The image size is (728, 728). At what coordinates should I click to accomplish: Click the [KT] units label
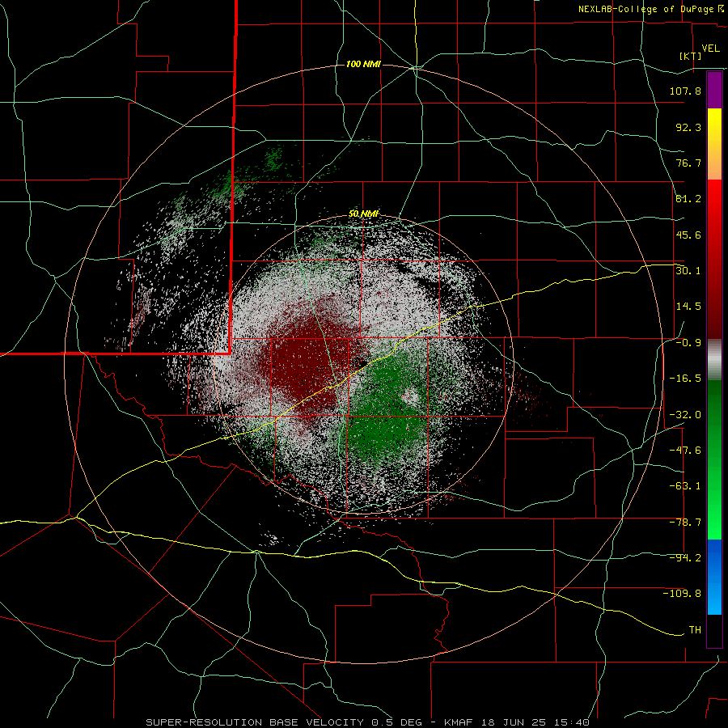[x=691, y=56]
